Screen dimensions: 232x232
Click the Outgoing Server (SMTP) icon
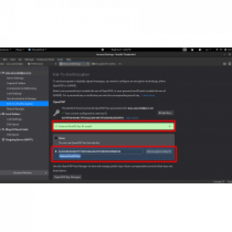tap(3, 140)
